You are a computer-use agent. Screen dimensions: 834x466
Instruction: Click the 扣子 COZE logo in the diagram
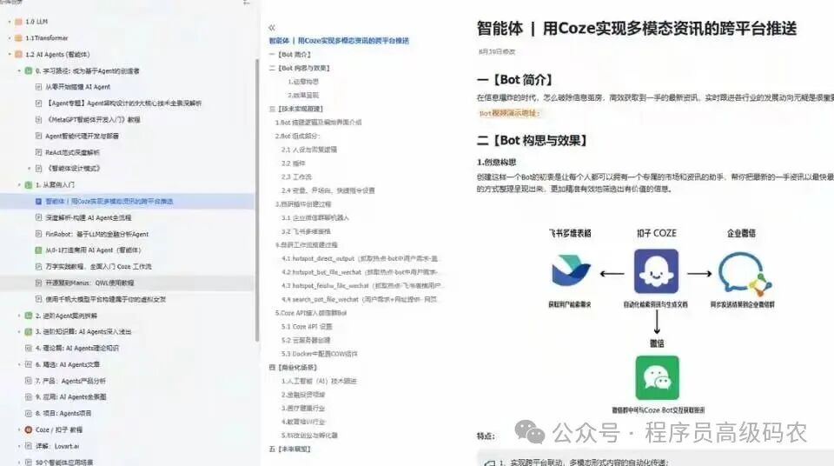point(657,271)
